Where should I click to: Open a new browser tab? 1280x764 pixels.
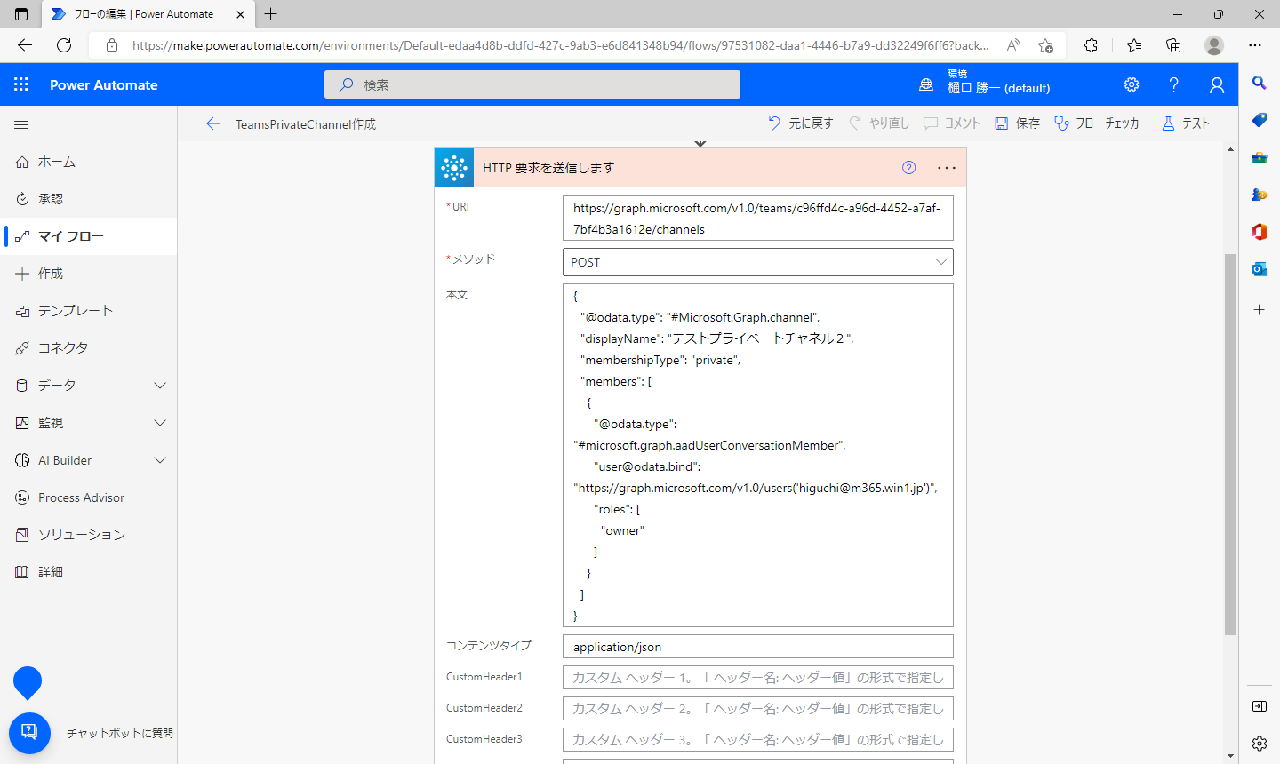[x=271, y=14]
